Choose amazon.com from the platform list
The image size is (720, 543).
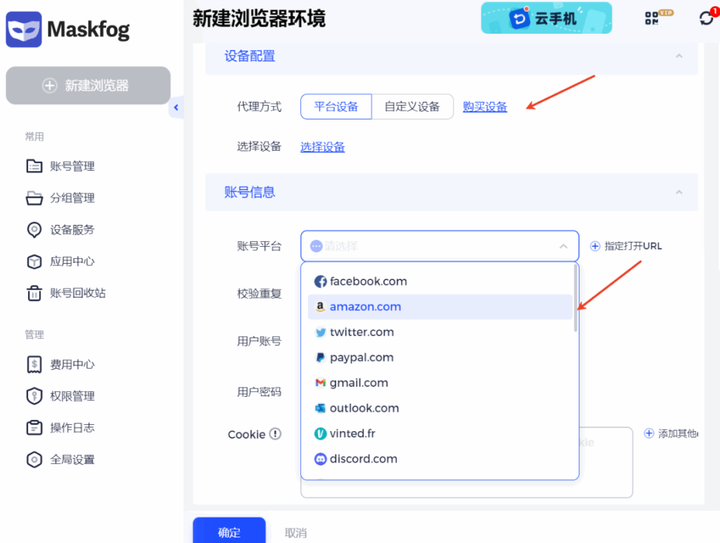click(366, 307)
